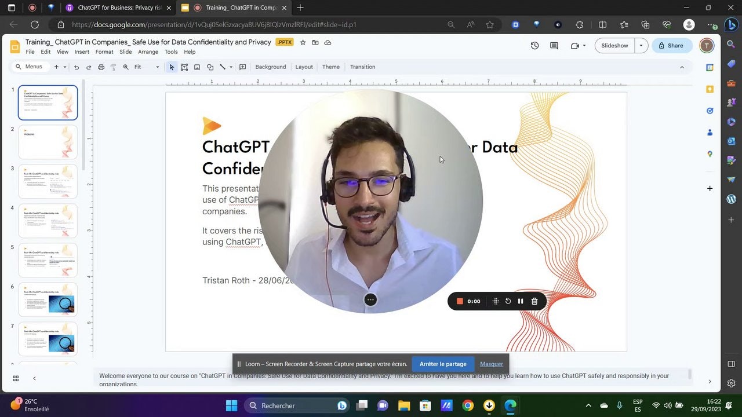Image resolution: width=742 pixels, height=417 pixels.
Task: Stop the Loom recording
Action: pos(460,301)
